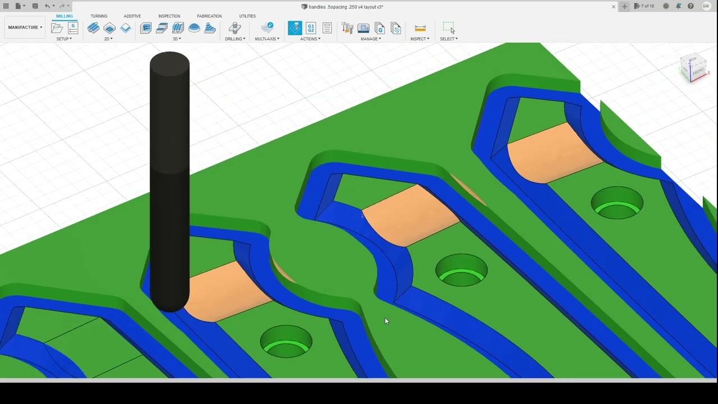
Task: Open the Template Library icon
Action: pos(396,28)
